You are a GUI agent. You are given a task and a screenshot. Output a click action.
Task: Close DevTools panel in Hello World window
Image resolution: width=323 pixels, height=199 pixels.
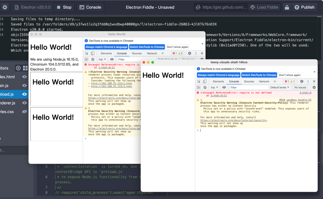[202, 53]
